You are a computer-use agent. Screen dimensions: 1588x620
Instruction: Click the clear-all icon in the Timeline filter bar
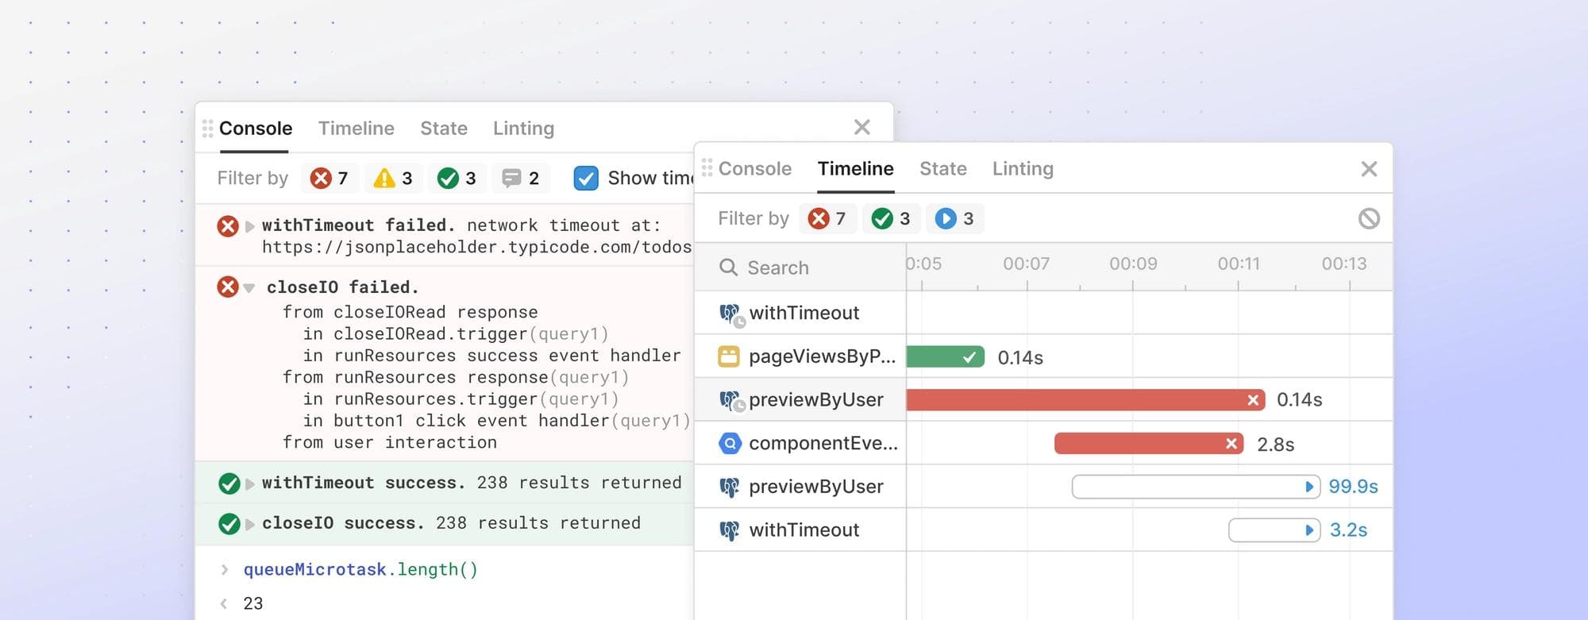tap(1368, 219)
